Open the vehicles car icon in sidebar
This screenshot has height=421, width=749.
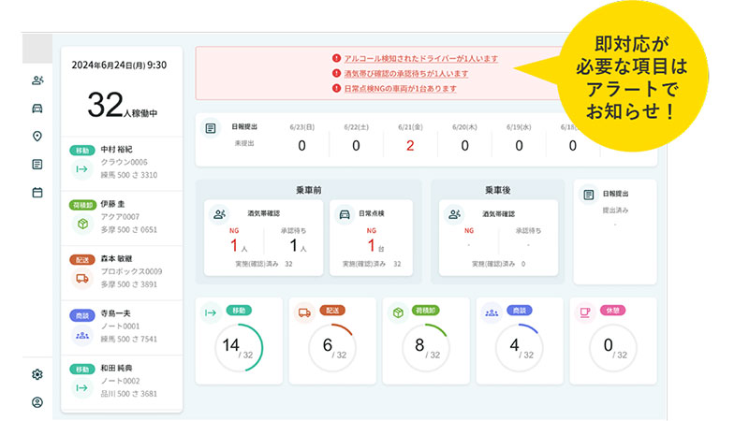click(37, 109)
